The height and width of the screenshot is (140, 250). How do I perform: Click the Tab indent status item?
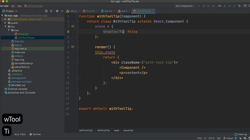coord(219,138)
